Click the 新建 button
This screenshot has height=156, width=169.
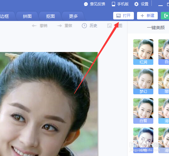[x=147, y=16]
